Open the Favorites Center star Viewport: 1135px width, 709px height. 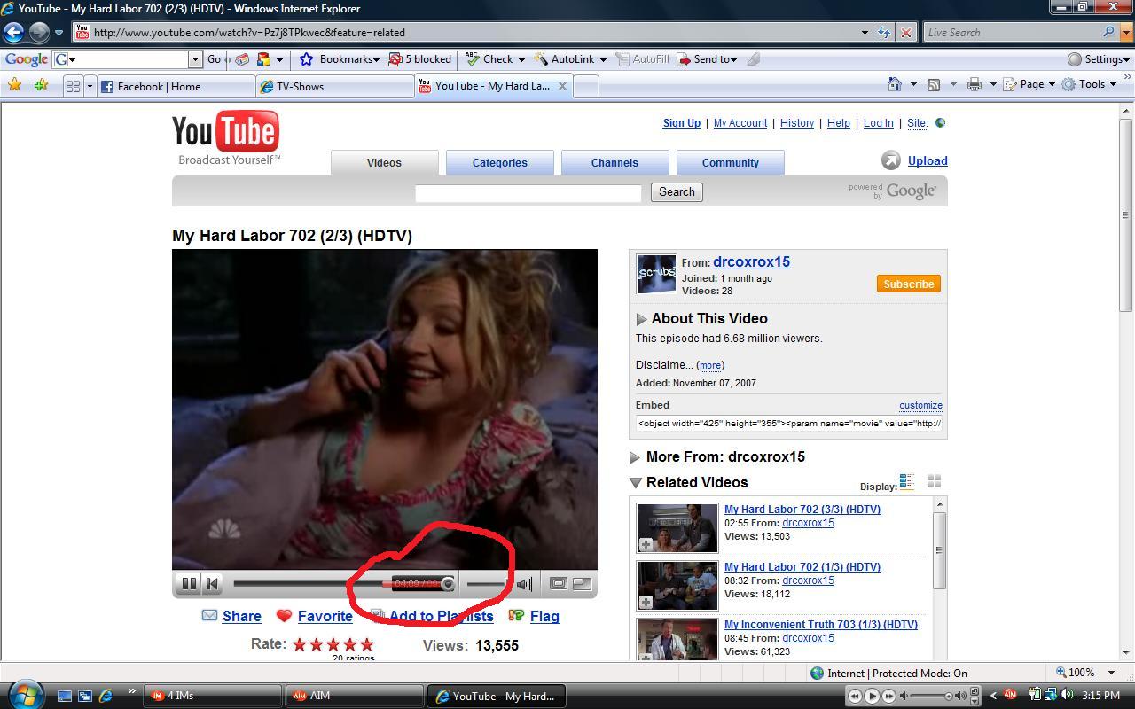tap(14, 85)
